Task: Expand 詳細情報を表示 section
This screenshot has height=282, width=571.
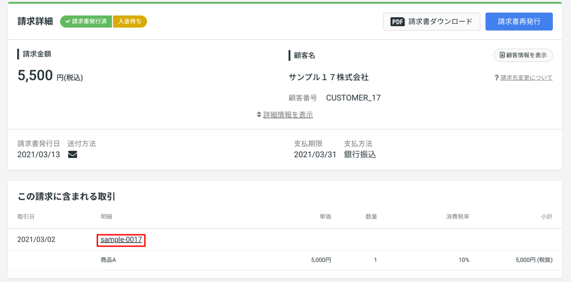Action: pyautogui.click(x=288, y=114)
